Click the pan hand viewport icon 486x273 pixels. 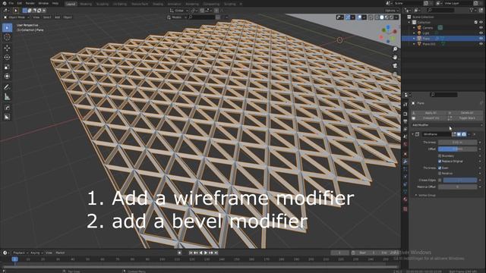(395, 58)
